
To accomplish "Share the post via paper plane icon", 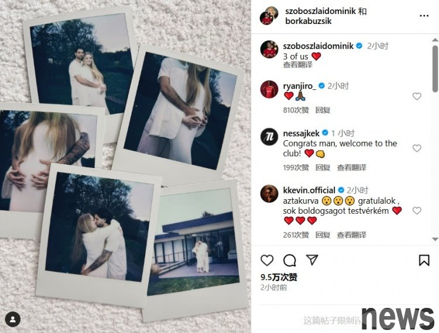I will (312, 260).
